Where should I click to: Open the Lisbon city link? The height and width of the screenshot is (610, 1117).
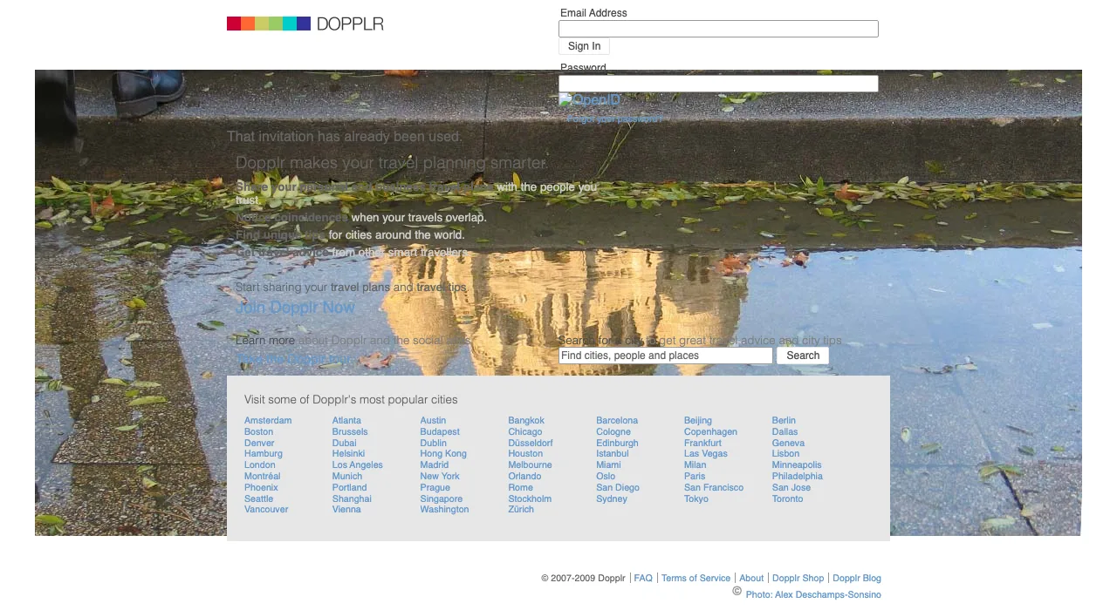click(x=785, y=454)
